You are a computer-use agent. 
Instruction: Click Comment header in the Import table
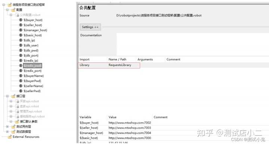[x=173, y=59]
